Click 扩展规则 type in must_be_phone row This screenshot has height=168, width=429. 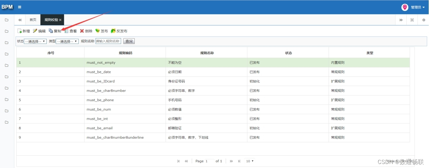point(338,100)
